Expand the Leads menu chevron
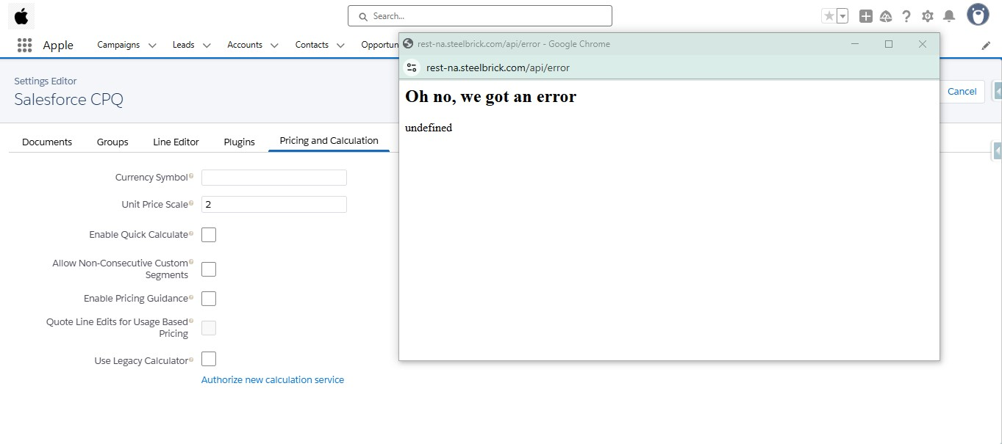The height and width of the screenshot is (444, 1002). (x=207, y=46)
